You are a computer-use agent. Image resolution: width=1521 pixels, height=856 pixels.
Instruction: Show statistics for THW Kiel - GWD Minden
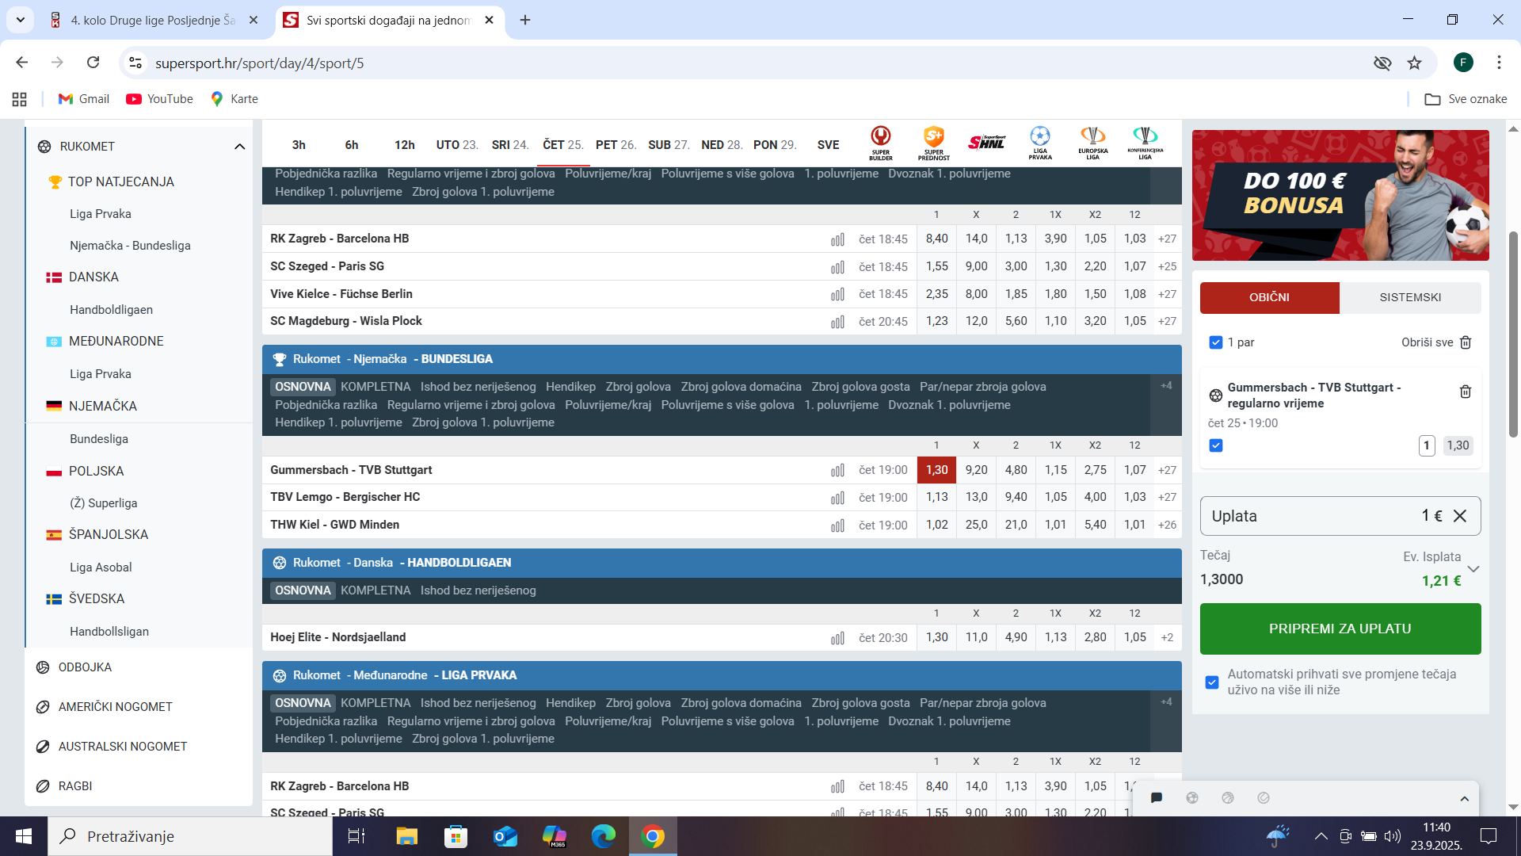tap(837, 525)
